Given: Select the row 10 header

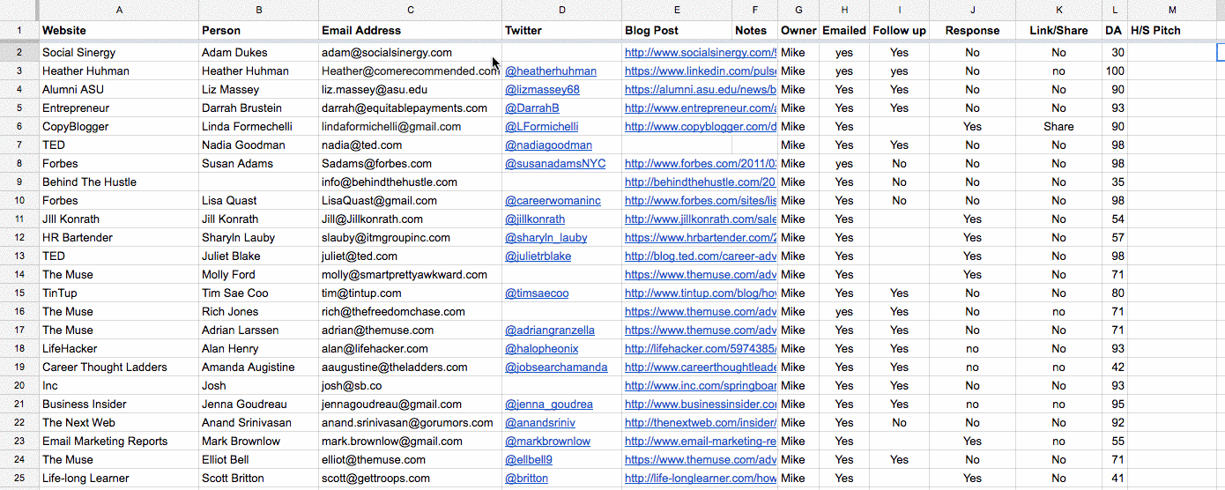Looking at the screenshot, I should click(x=19, y=201).
